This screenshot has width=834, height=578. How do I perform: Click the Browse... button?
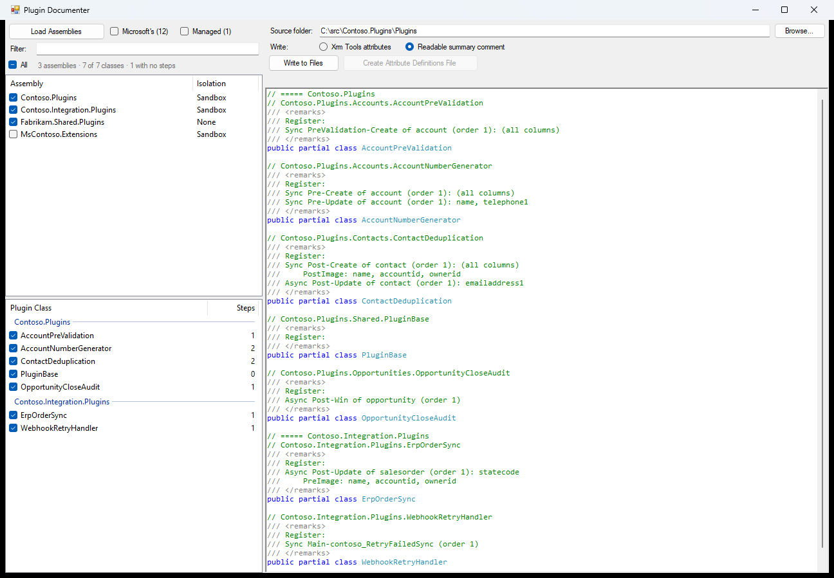799,31
